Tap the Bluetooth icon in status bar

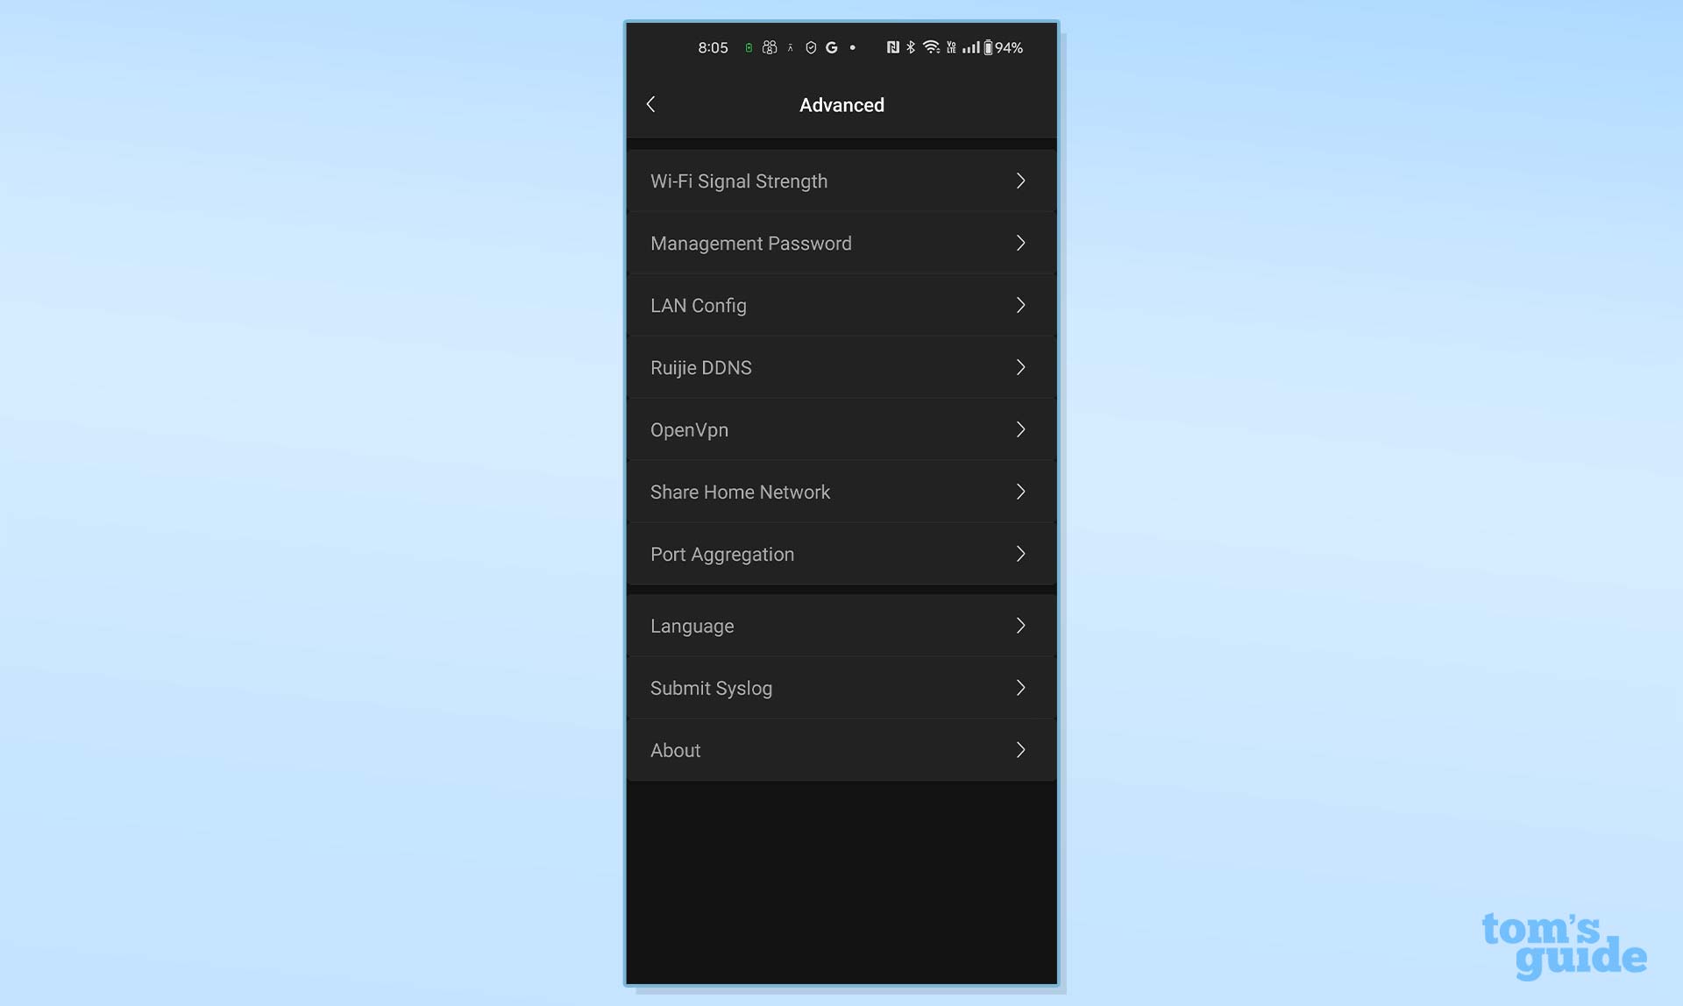[x=911, y=47]
